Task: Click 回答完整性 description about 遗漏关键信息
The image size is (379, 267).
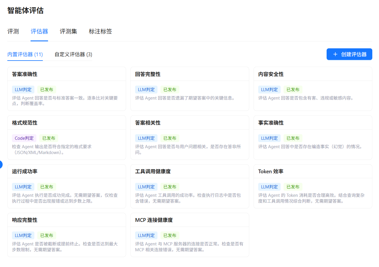Action: tap(185, 98)
